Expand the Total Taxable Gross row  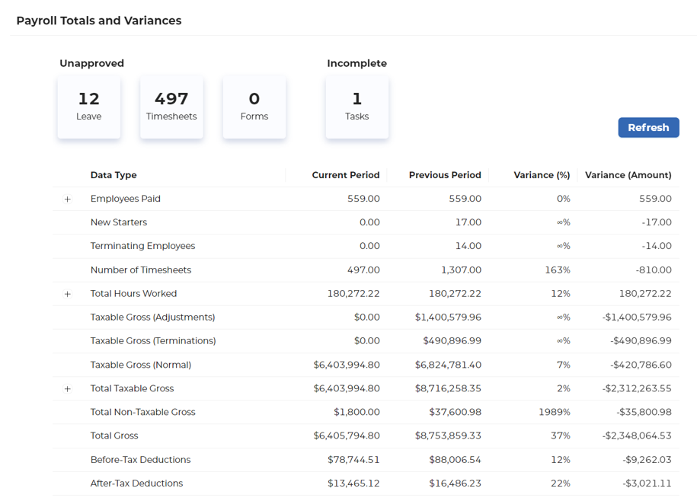68,388
